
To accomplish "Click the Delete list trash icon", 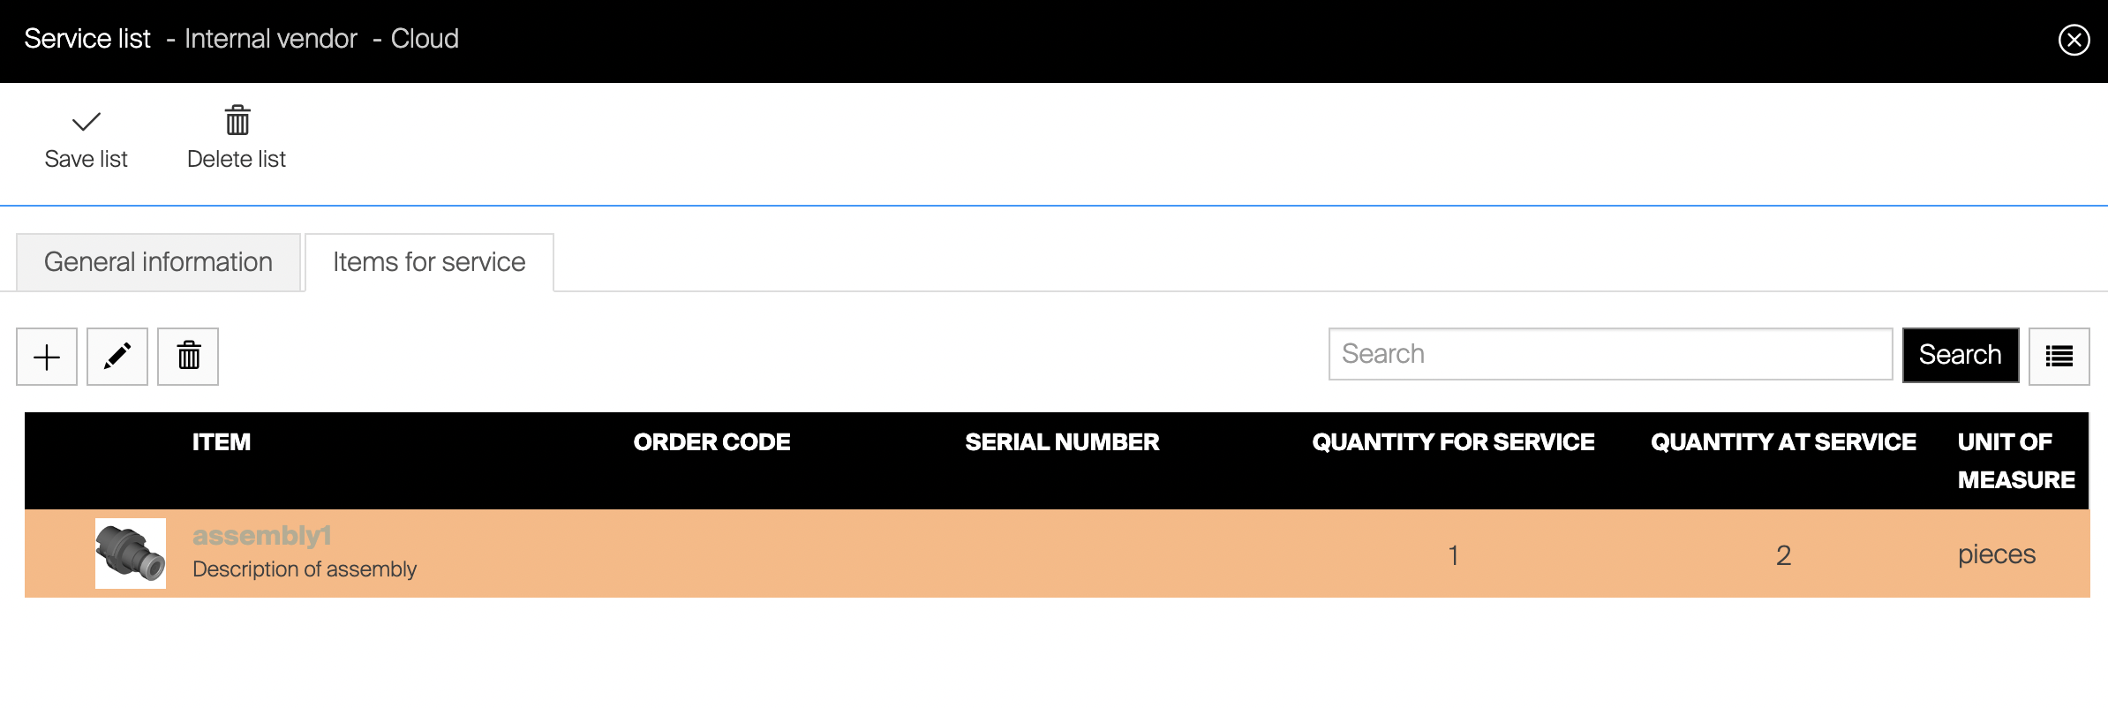I will (237, 121).
